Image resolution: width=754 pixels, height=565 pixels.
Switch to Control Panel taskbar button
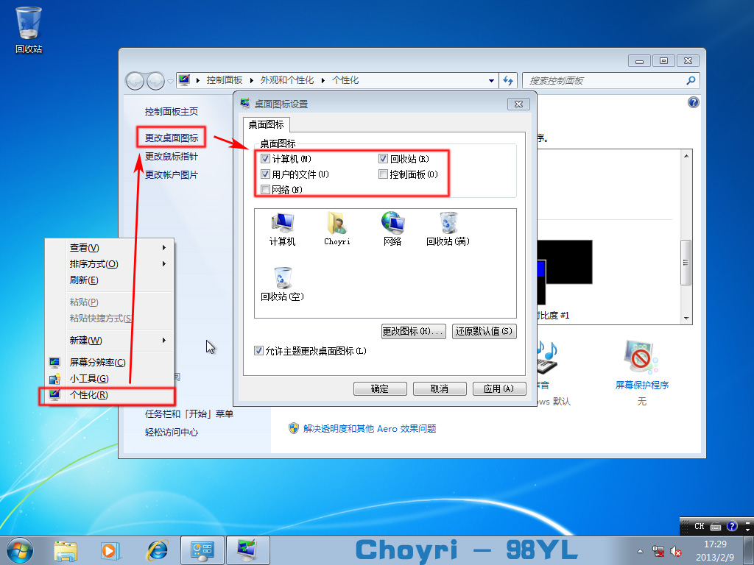pyautogui.click(x=202, y=550)
